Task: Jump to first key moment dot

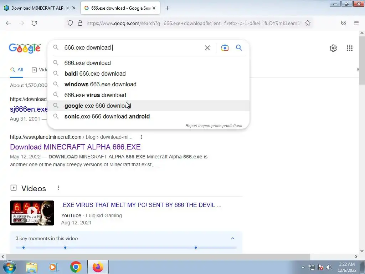Action: coord(24,248)
